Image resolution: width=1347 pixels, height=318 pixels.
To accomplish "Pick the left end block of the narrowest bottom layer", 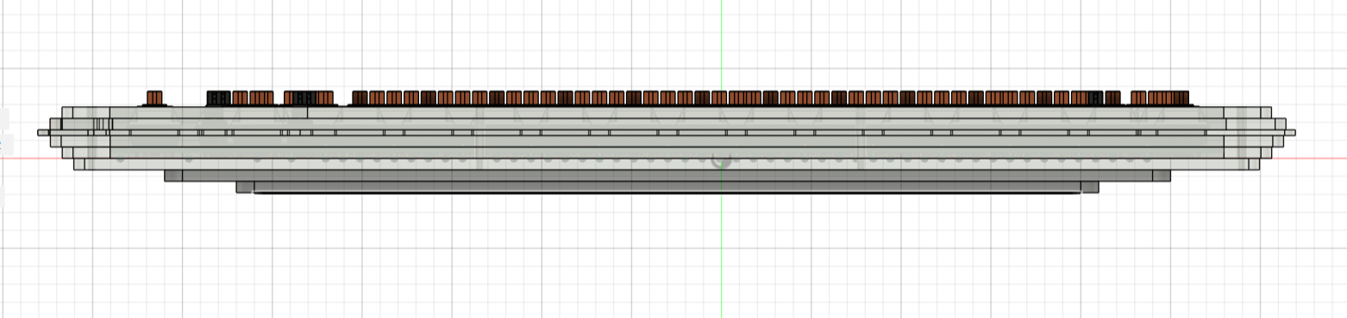I will (x=245, y=186).
